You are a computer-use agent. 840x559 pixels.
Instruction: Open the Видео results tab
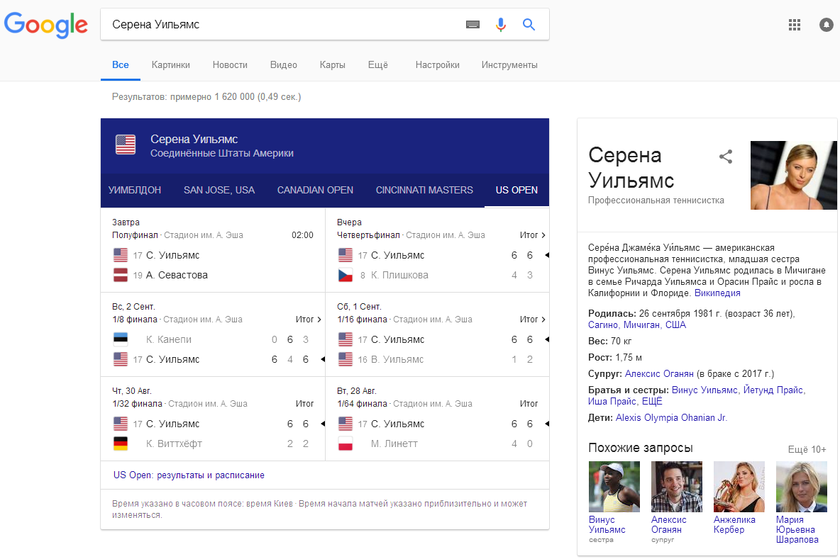(x=283, y=64)
